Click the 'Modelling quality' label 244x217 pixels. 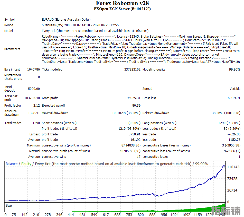[x=154, y=70]
